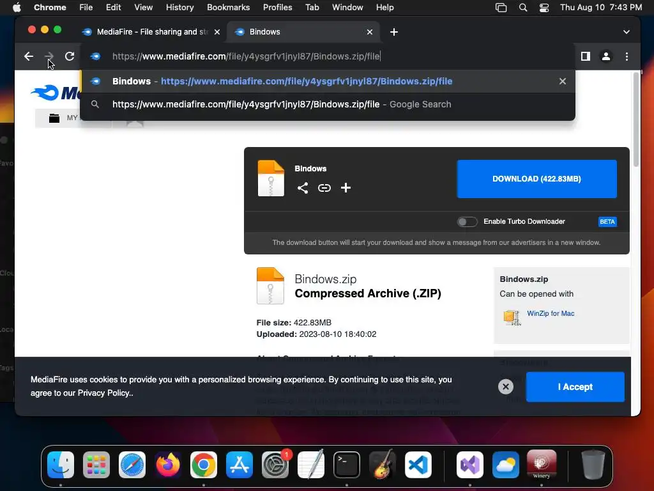Toggle Enable Turbo Downloader switch
This screenshot has height=491, width=654.
pos(467,222)
